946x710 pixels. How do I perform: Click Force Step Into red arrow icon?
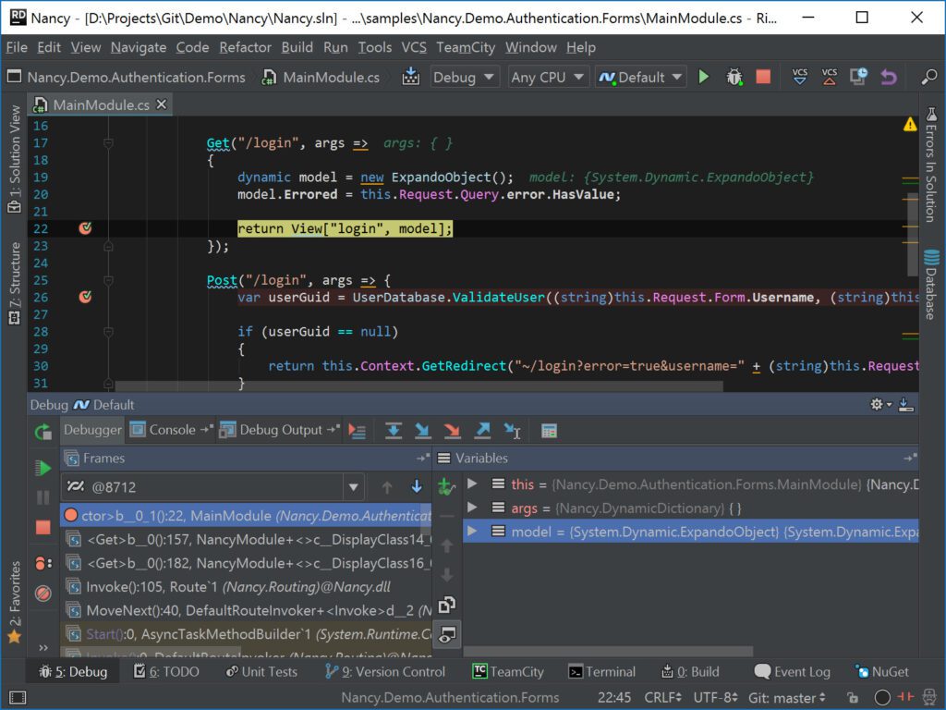(452, 431)
